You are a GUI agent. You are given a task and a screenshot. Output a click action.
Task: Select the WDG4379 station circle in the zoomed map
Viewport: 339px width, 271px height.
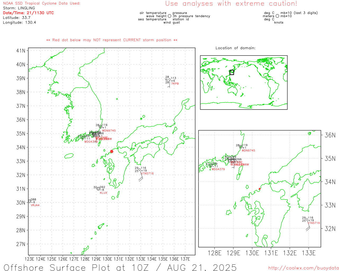click(x=211, y=165)
